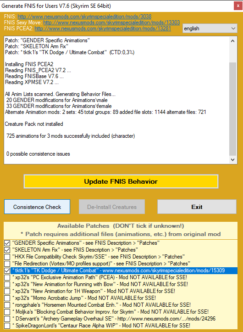Enable HKX File Compatibility Check patch
Image resolution: width=243 pixels, height=332 pixels.
click(x=7, y=257)
